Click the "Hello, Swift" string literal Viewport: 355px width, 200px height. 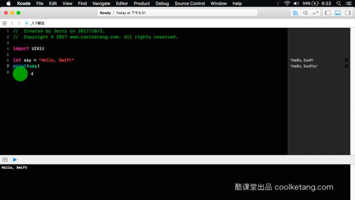click(x=56, y=60)
